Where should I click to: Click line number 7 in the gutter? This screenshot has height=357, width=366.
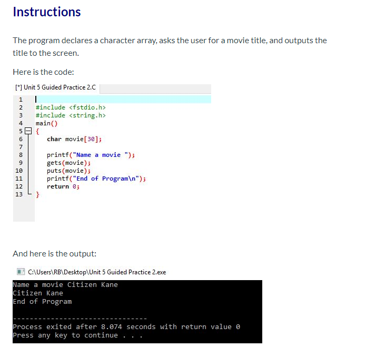(21, 147)
